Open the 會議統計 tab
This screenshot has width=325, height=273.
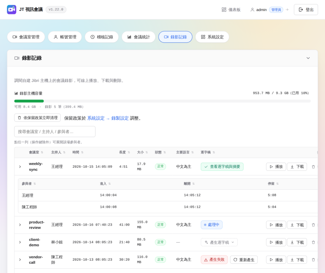tap(138, 37)
